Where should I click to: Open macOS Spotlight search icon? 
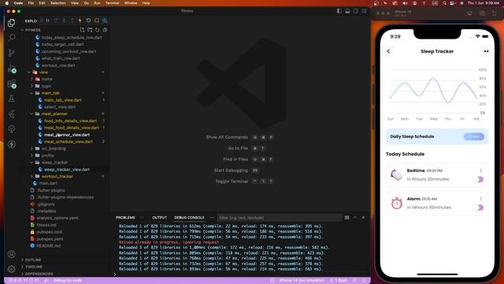[444, 3]
